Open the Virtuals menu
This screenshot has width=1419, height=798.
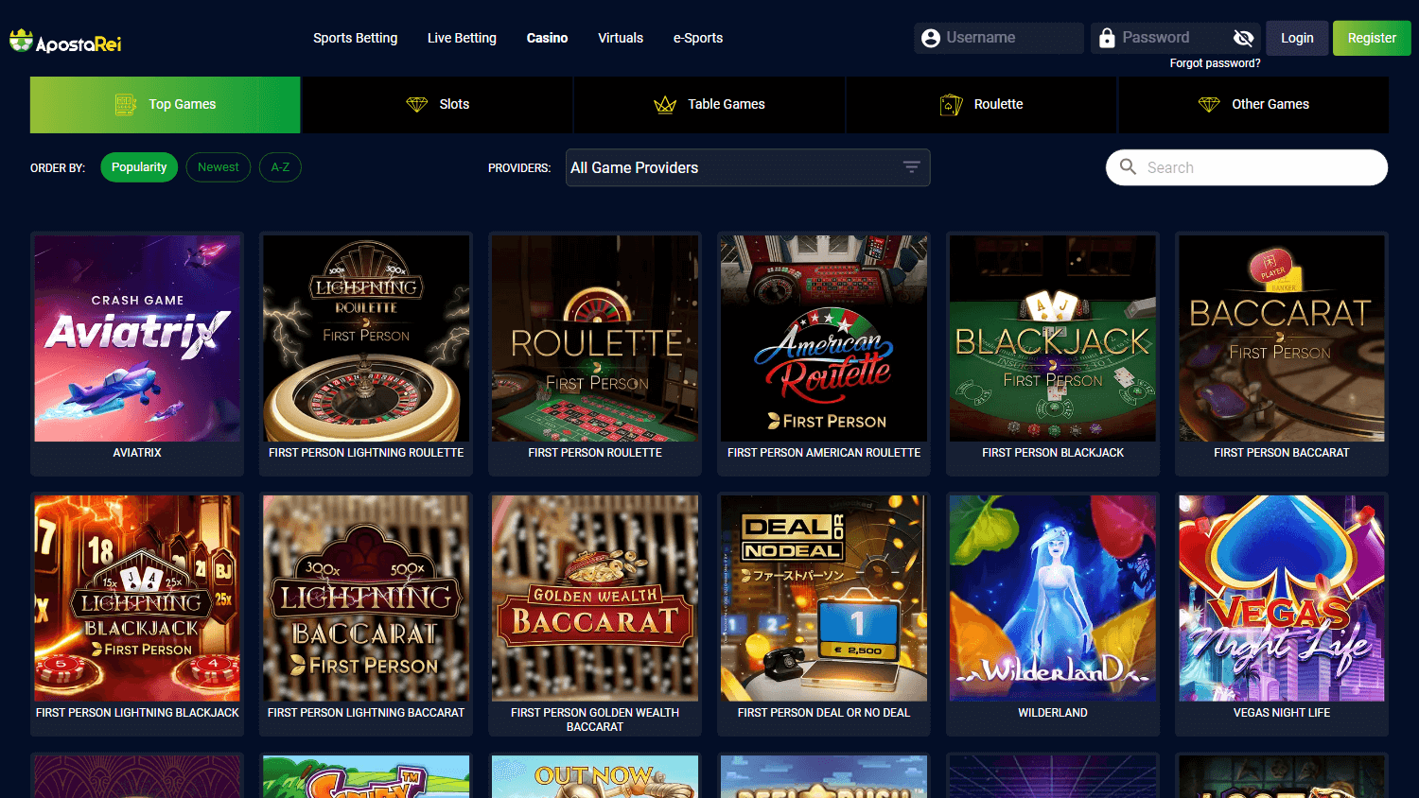pyautogui.click(x=621, y=38)
